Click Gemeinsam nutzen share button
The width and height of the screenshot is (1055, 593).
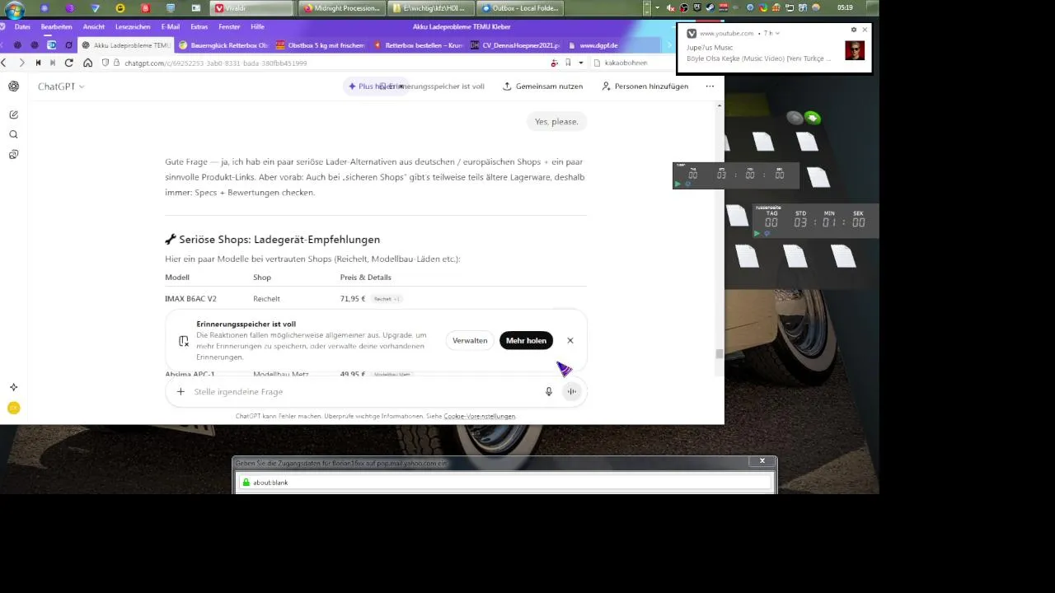pyautogui.click(x=542, y=86)
